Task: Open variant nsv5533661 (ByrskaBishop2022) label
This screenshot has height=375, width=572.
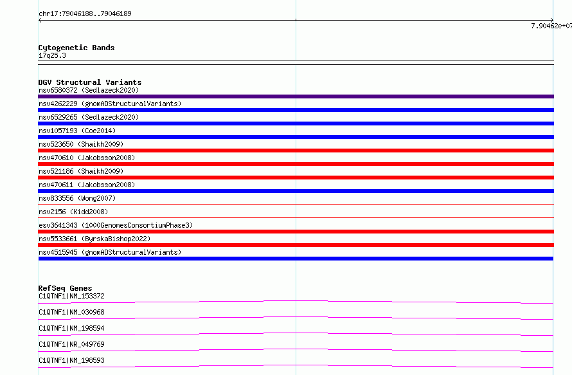Action: coord(94,239)
